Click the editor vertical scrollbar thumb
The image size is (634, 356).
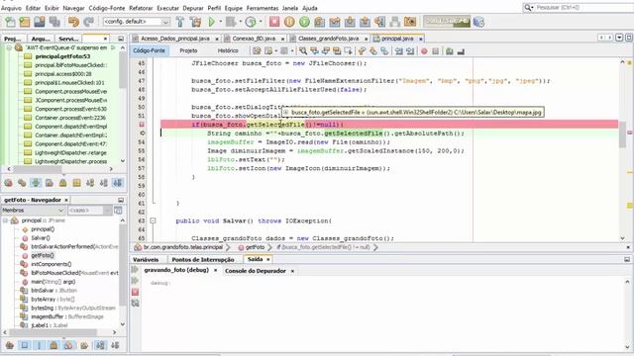(x=622, y=133)
